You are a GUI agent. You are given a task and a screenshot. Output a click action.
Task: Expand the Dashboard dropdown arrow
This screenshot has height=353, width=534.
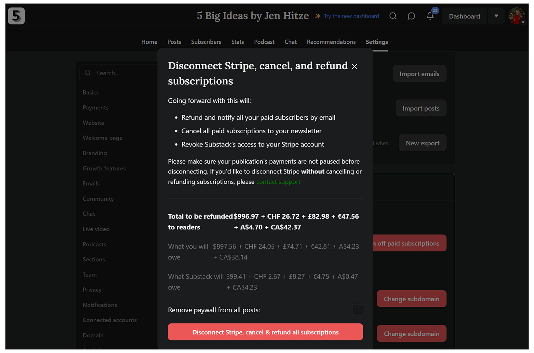[x=496, y=16]
